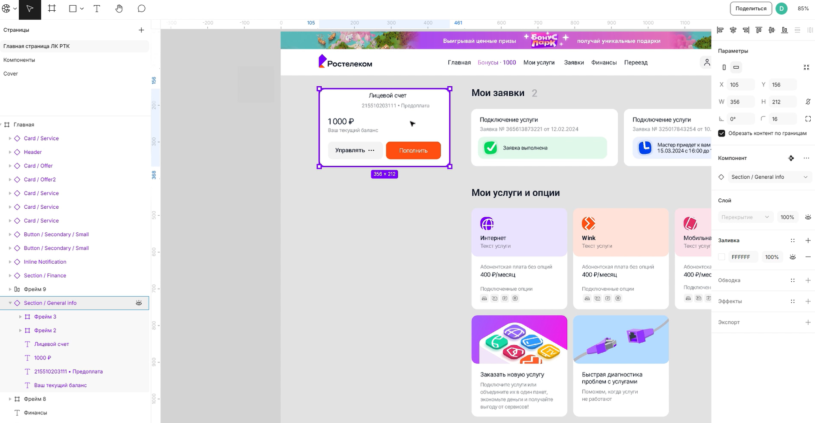Select the Rectangle shape tool

[73, 9]
